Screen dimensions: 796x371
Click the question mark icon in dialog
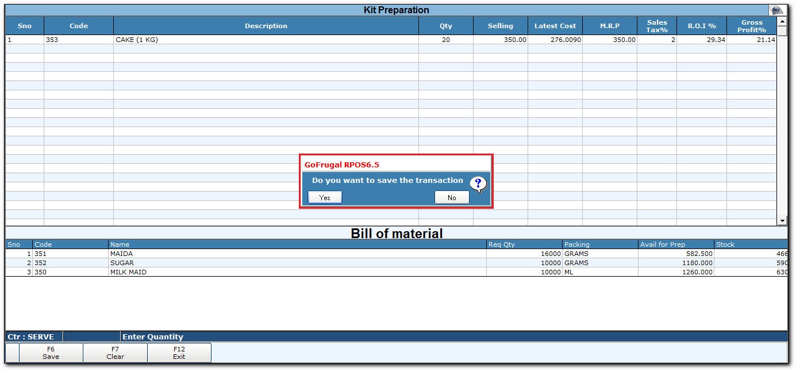tap(478, 184)
